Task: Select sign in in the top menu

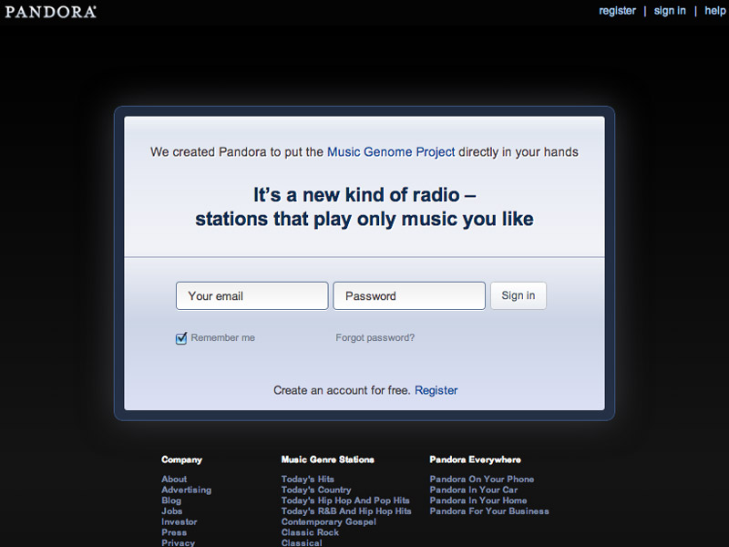Action: click(670, 11)
